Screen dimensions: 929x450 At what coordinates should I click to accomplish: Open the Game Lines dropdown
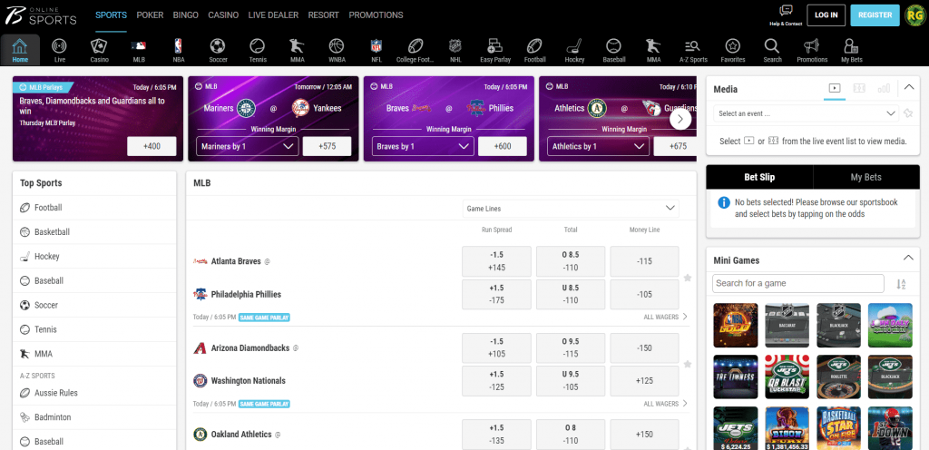click(x=571, y=209)
